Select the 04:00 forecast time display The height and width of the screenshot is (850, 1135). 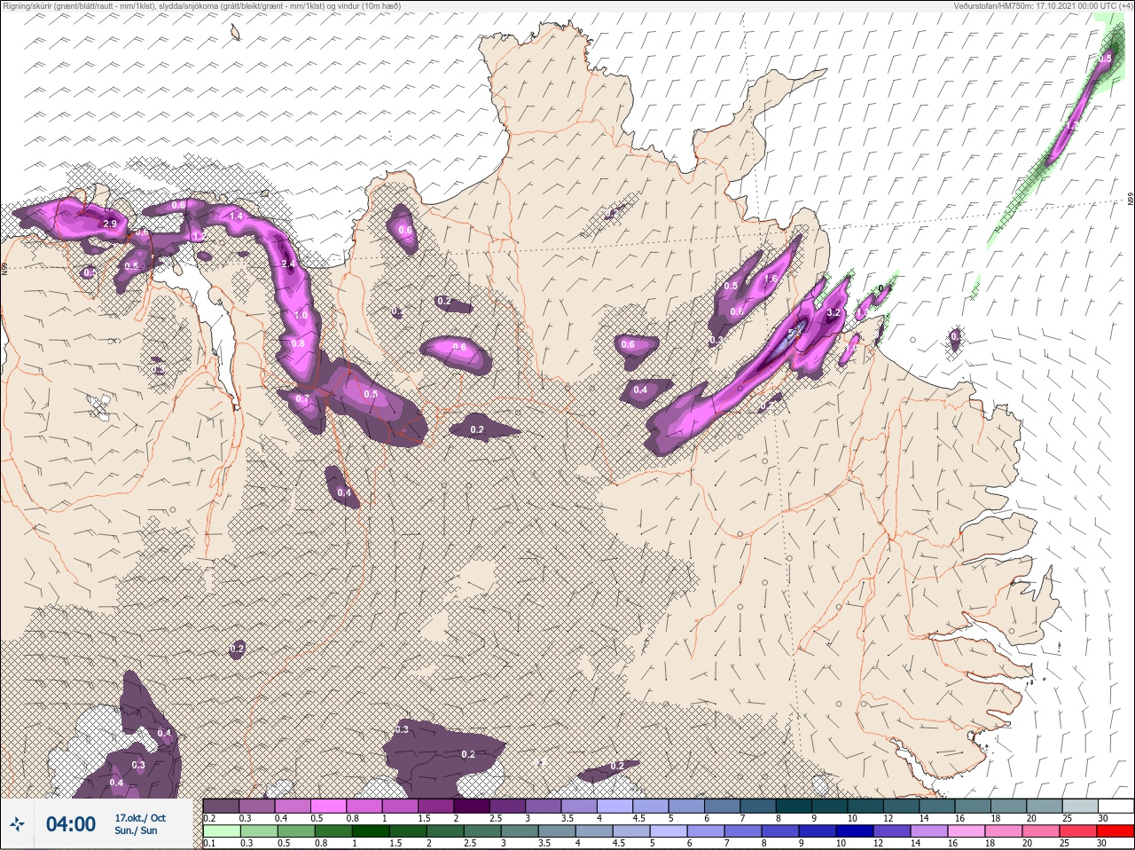tap(71, 824)
